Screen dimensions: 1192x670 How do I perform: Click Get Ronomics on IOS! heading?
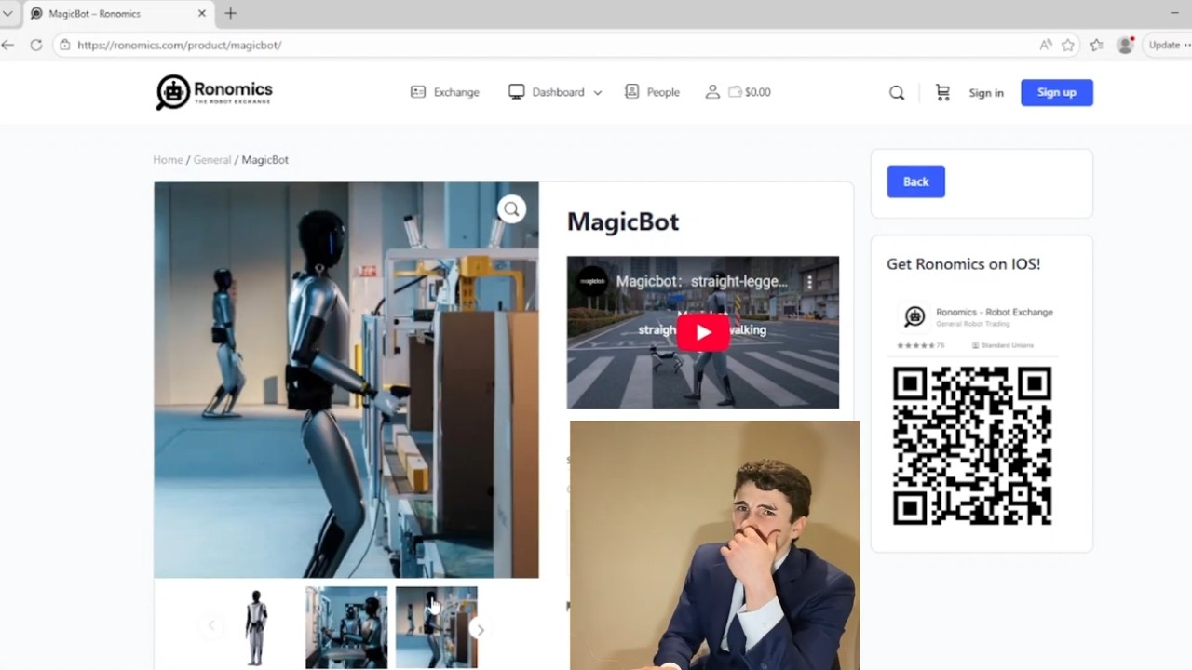964,264
